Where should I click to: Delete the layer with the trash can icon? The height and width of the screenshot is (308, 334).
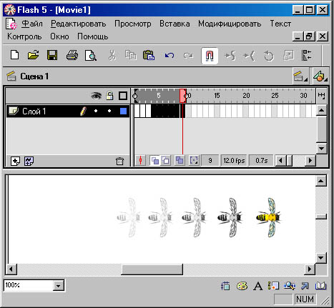pos(119,162)
